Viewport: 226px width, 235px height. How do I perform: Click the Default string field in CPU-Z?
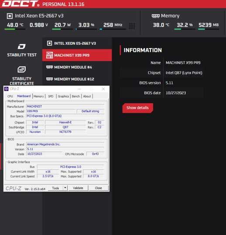click(x=90, y=111)
